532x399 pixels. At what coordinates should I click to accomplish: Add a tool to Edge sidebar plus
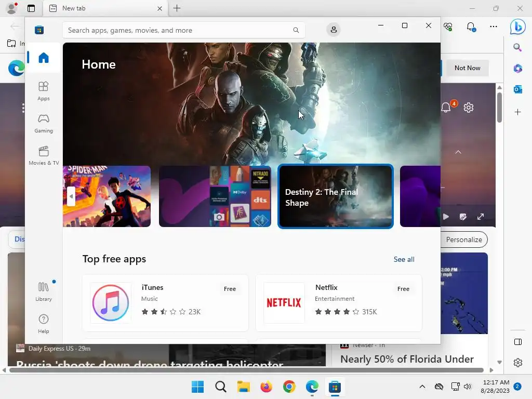pos(518,112)
